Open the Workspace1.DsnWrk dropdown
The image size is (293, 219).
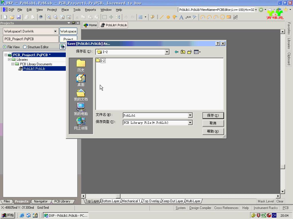[x=55, y=31]
